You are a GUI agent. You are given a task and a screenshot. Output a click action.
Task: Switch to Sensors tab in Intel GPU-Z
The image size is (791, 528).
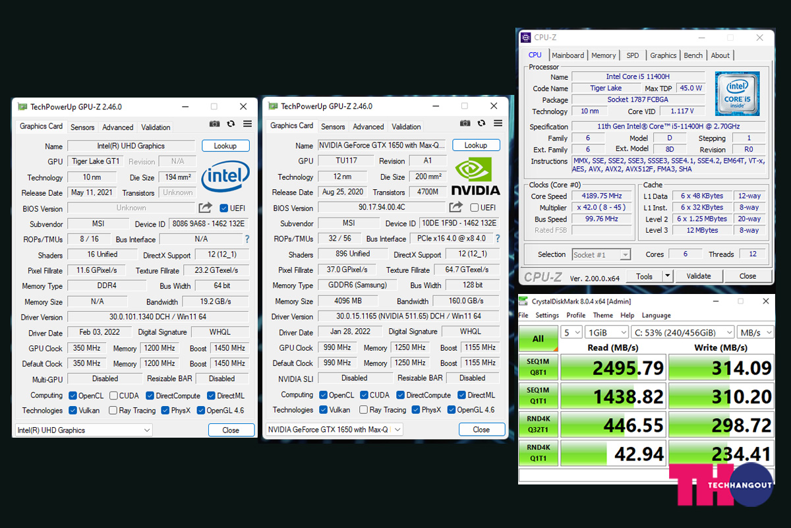pos(82,127)
